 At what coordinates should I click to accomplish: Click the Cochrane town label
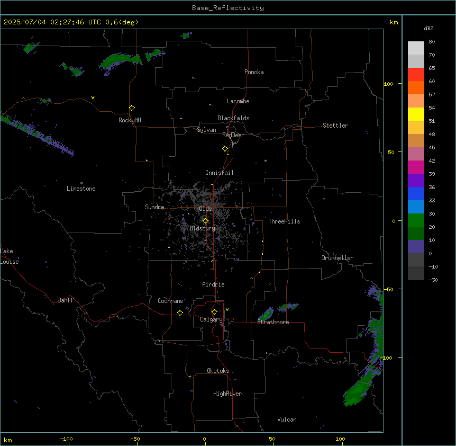tap(170, 301)
